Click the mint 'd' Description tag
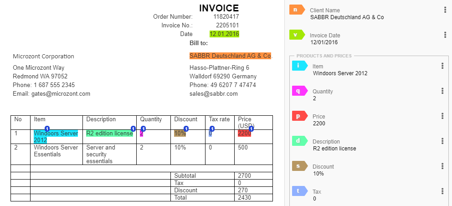This screenshot has height=206, width=452. [300, 141]
